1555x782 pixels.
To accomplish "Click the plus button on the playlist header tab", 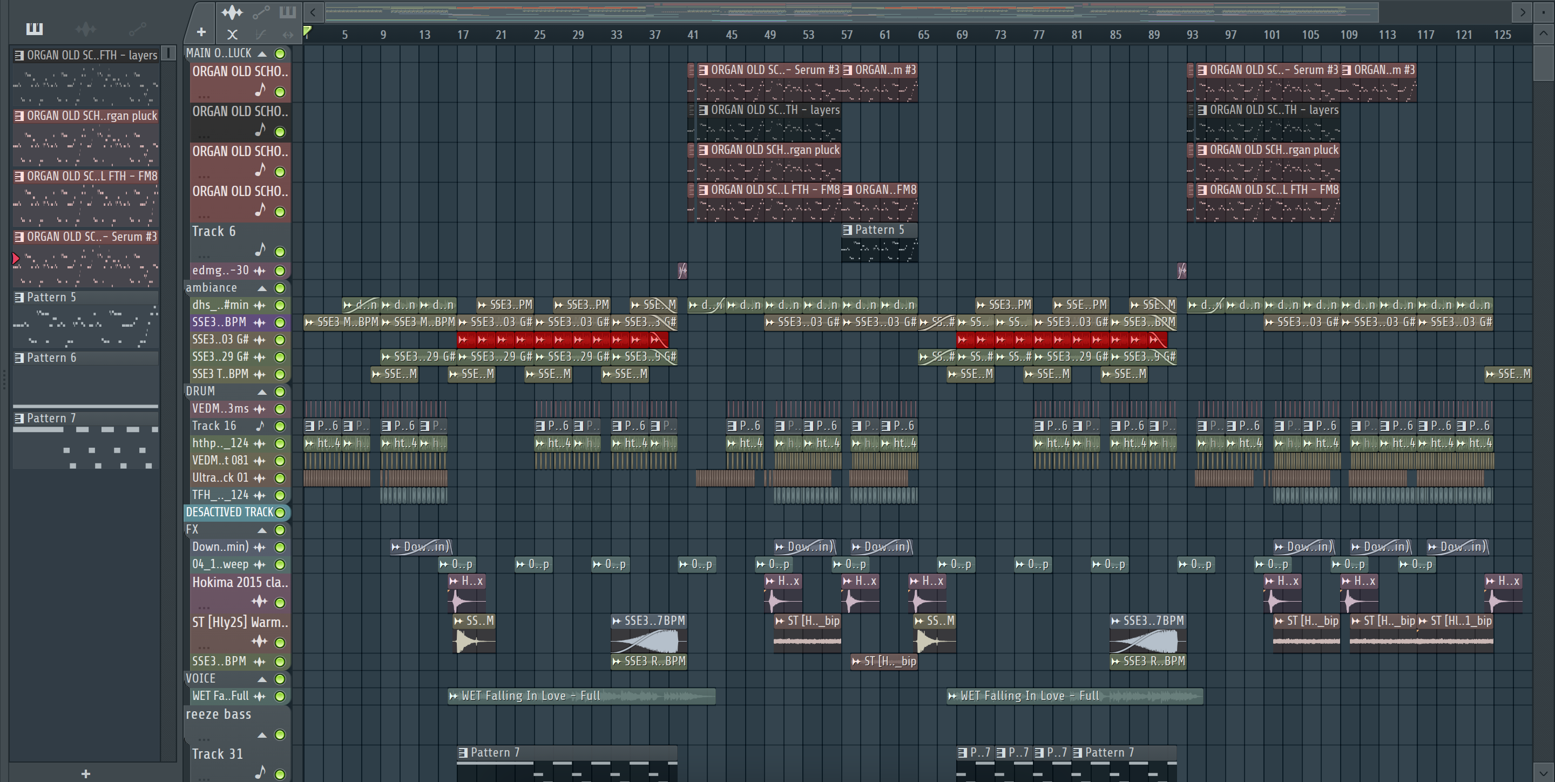I will click(x=201, y=32).
